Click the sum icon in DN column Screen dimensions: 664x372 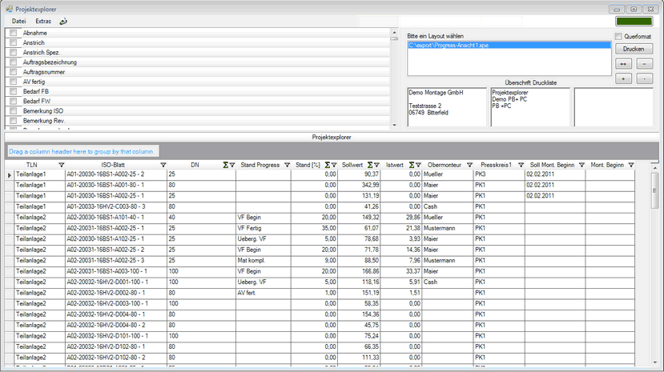pos(224,165)
